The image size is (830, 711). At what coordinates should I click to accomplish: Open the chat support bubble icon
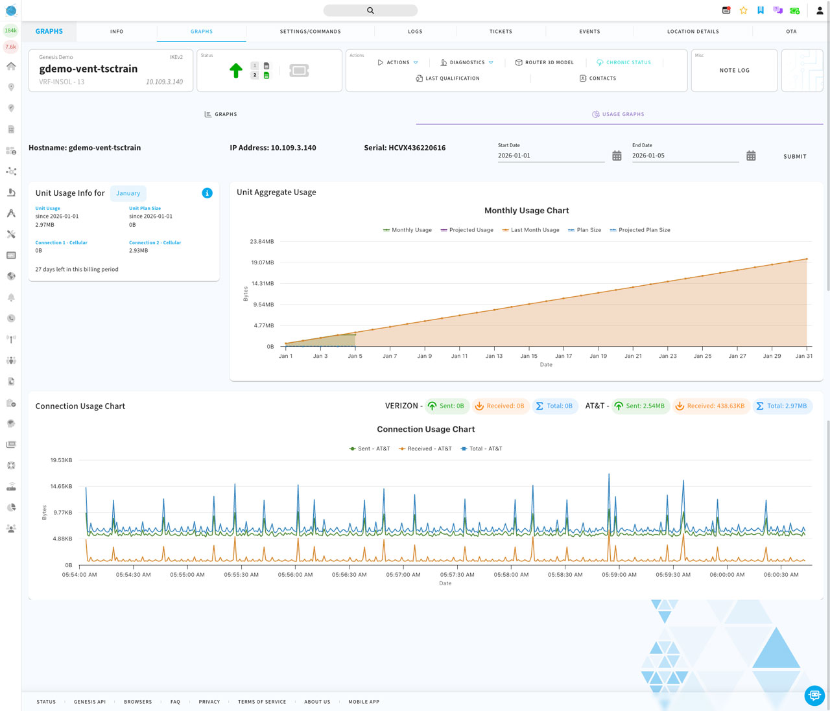click(x=814, y=695)
